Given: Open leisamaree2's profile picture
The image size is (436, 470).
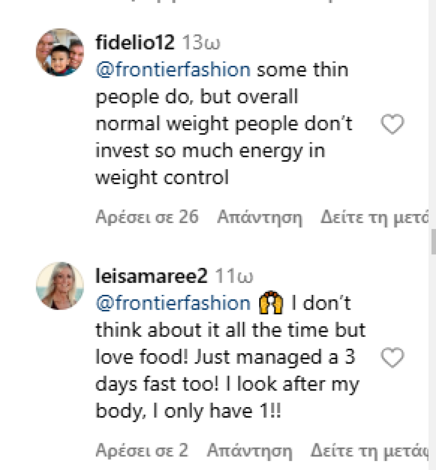Looking at the screenshot, I should click(60, 286).
